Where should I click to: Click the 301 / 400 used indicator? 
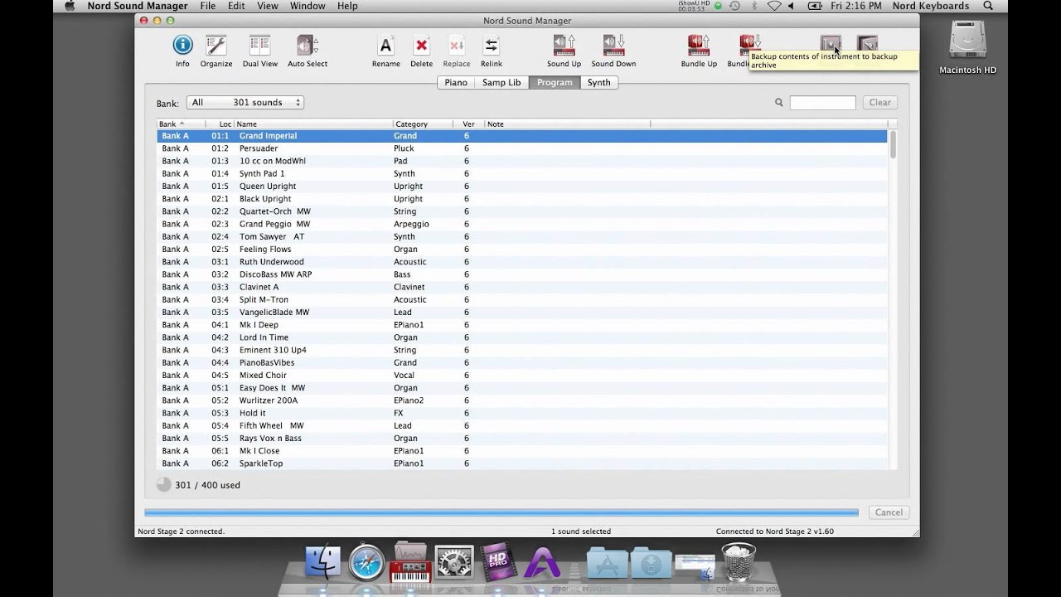point(199,485)
